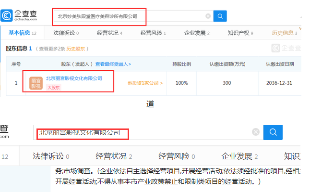Open the 经营状况 2 tab in the lower page
Viewport: 310px width, 192px height.
[114, 156]
